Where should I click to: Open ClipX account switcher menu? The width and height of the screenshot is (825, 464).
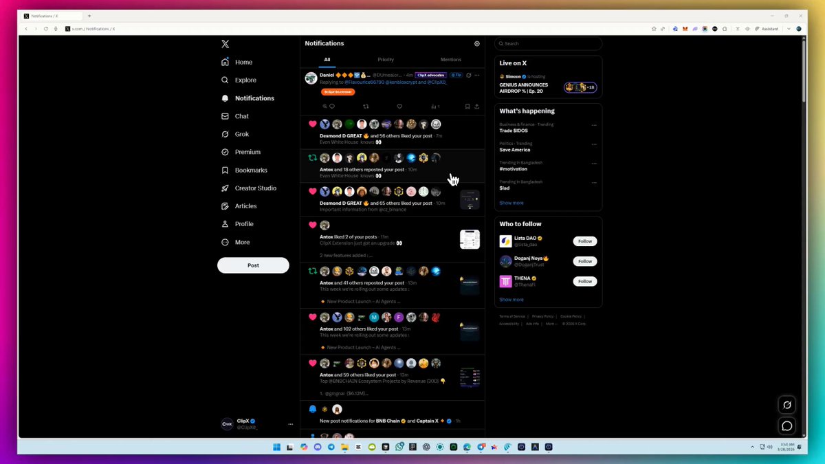pos(291,424)
